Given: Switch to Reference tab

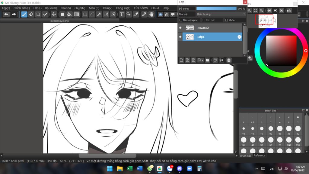Looking at the screenshot, I should click(259, 156).
